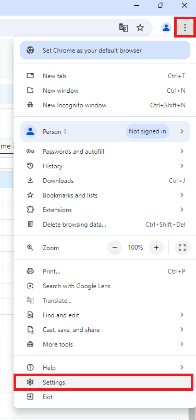
Task: Click the three-dot Chrome menu button
Action: (185, 27)
